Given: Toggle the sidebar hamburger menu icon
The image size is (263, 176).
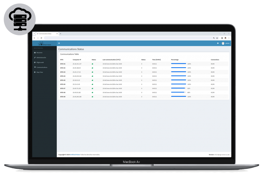Looking at the screenshot, I should pyautogui.click(x=59, y=43).
